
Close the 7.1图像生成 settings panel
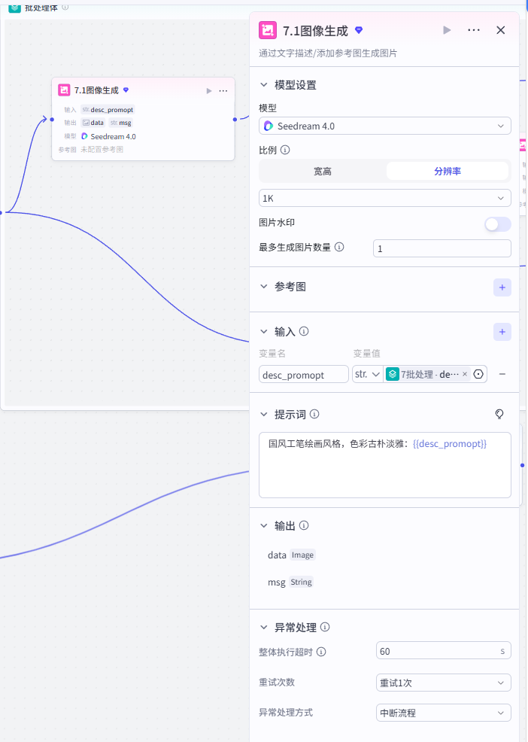click(x=501, y=30)
